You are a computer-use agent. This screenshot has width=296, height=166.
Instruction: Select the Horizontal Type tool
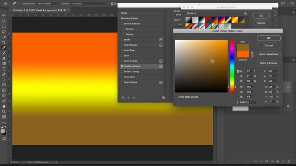pos(4,69)
